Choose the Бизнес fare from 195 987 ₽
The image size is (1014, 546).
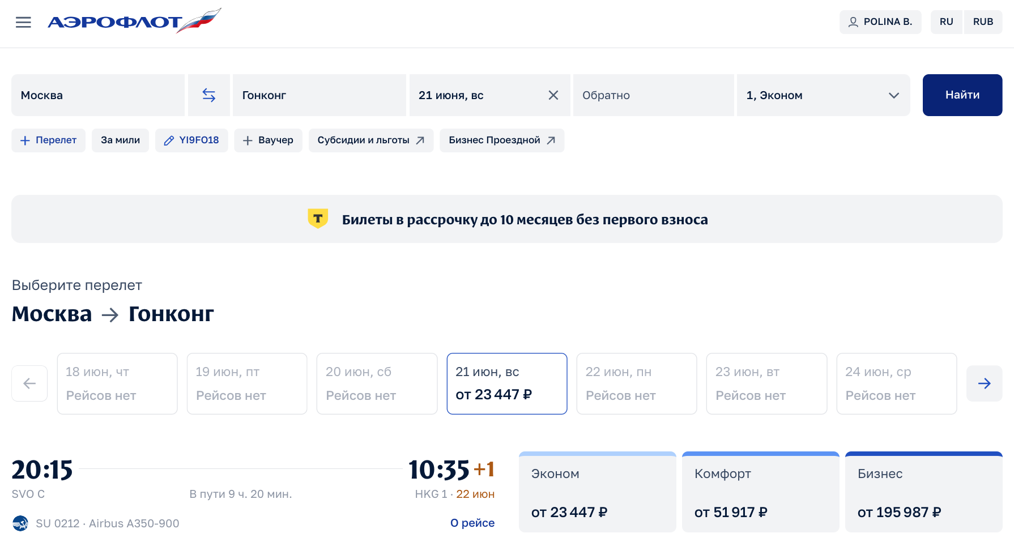coord(924,492)
